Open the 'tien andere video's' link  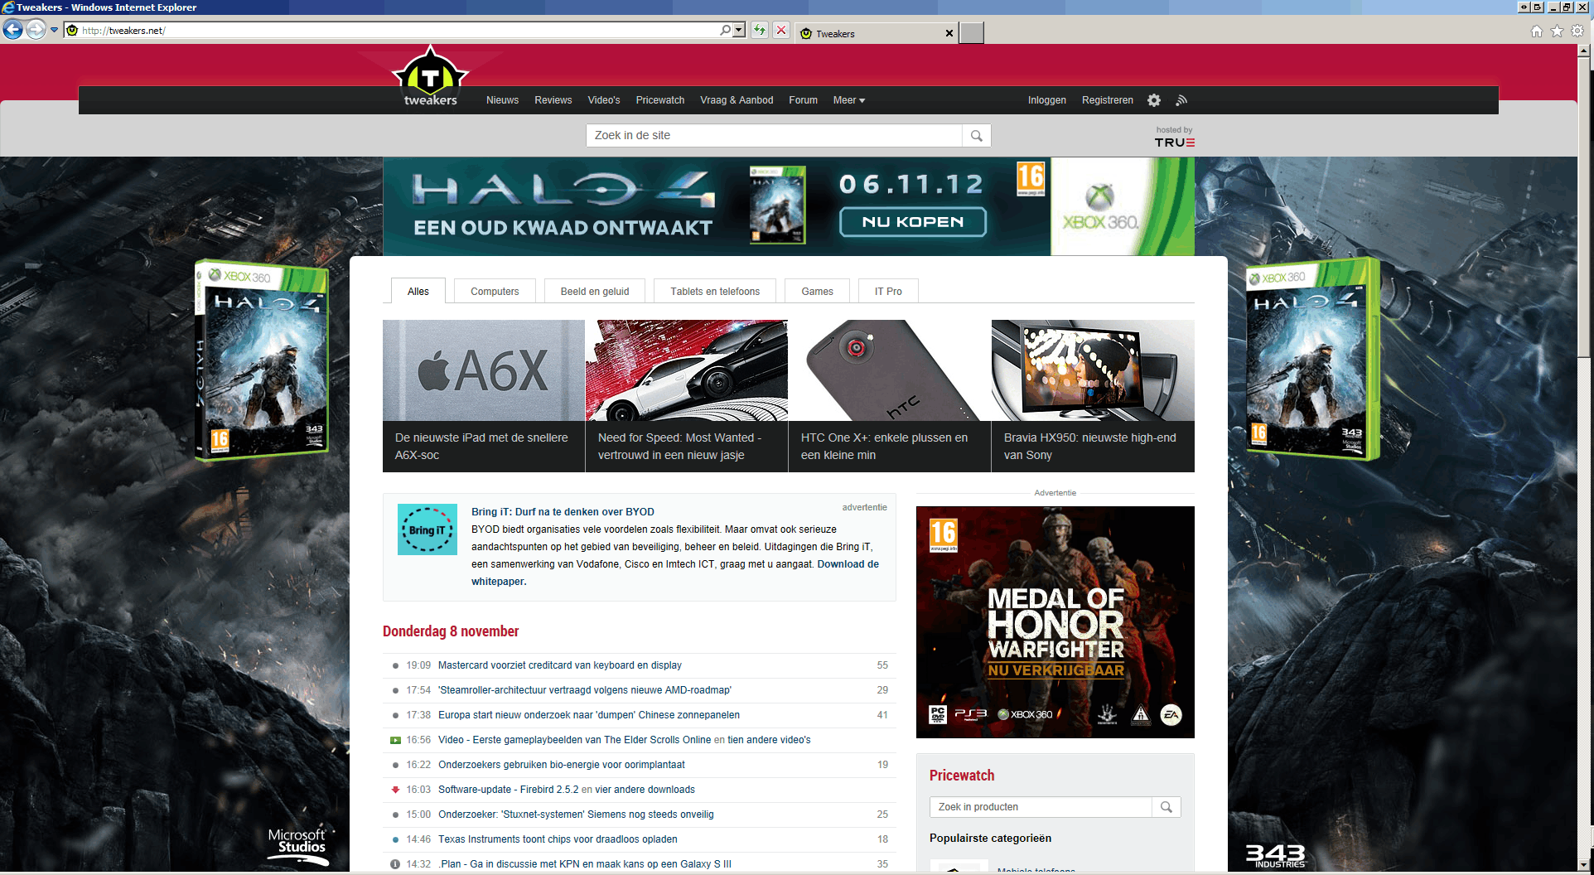click(x=769, y=740)
